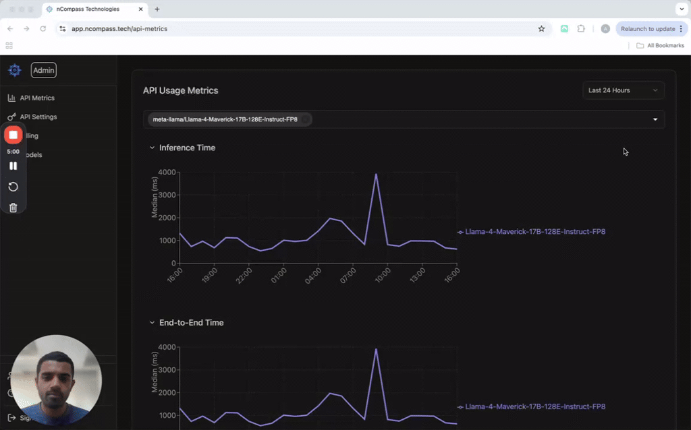Select the nCompass Technologies browser tab
Viewport: 691px width, 430px height.
point(94,9)
